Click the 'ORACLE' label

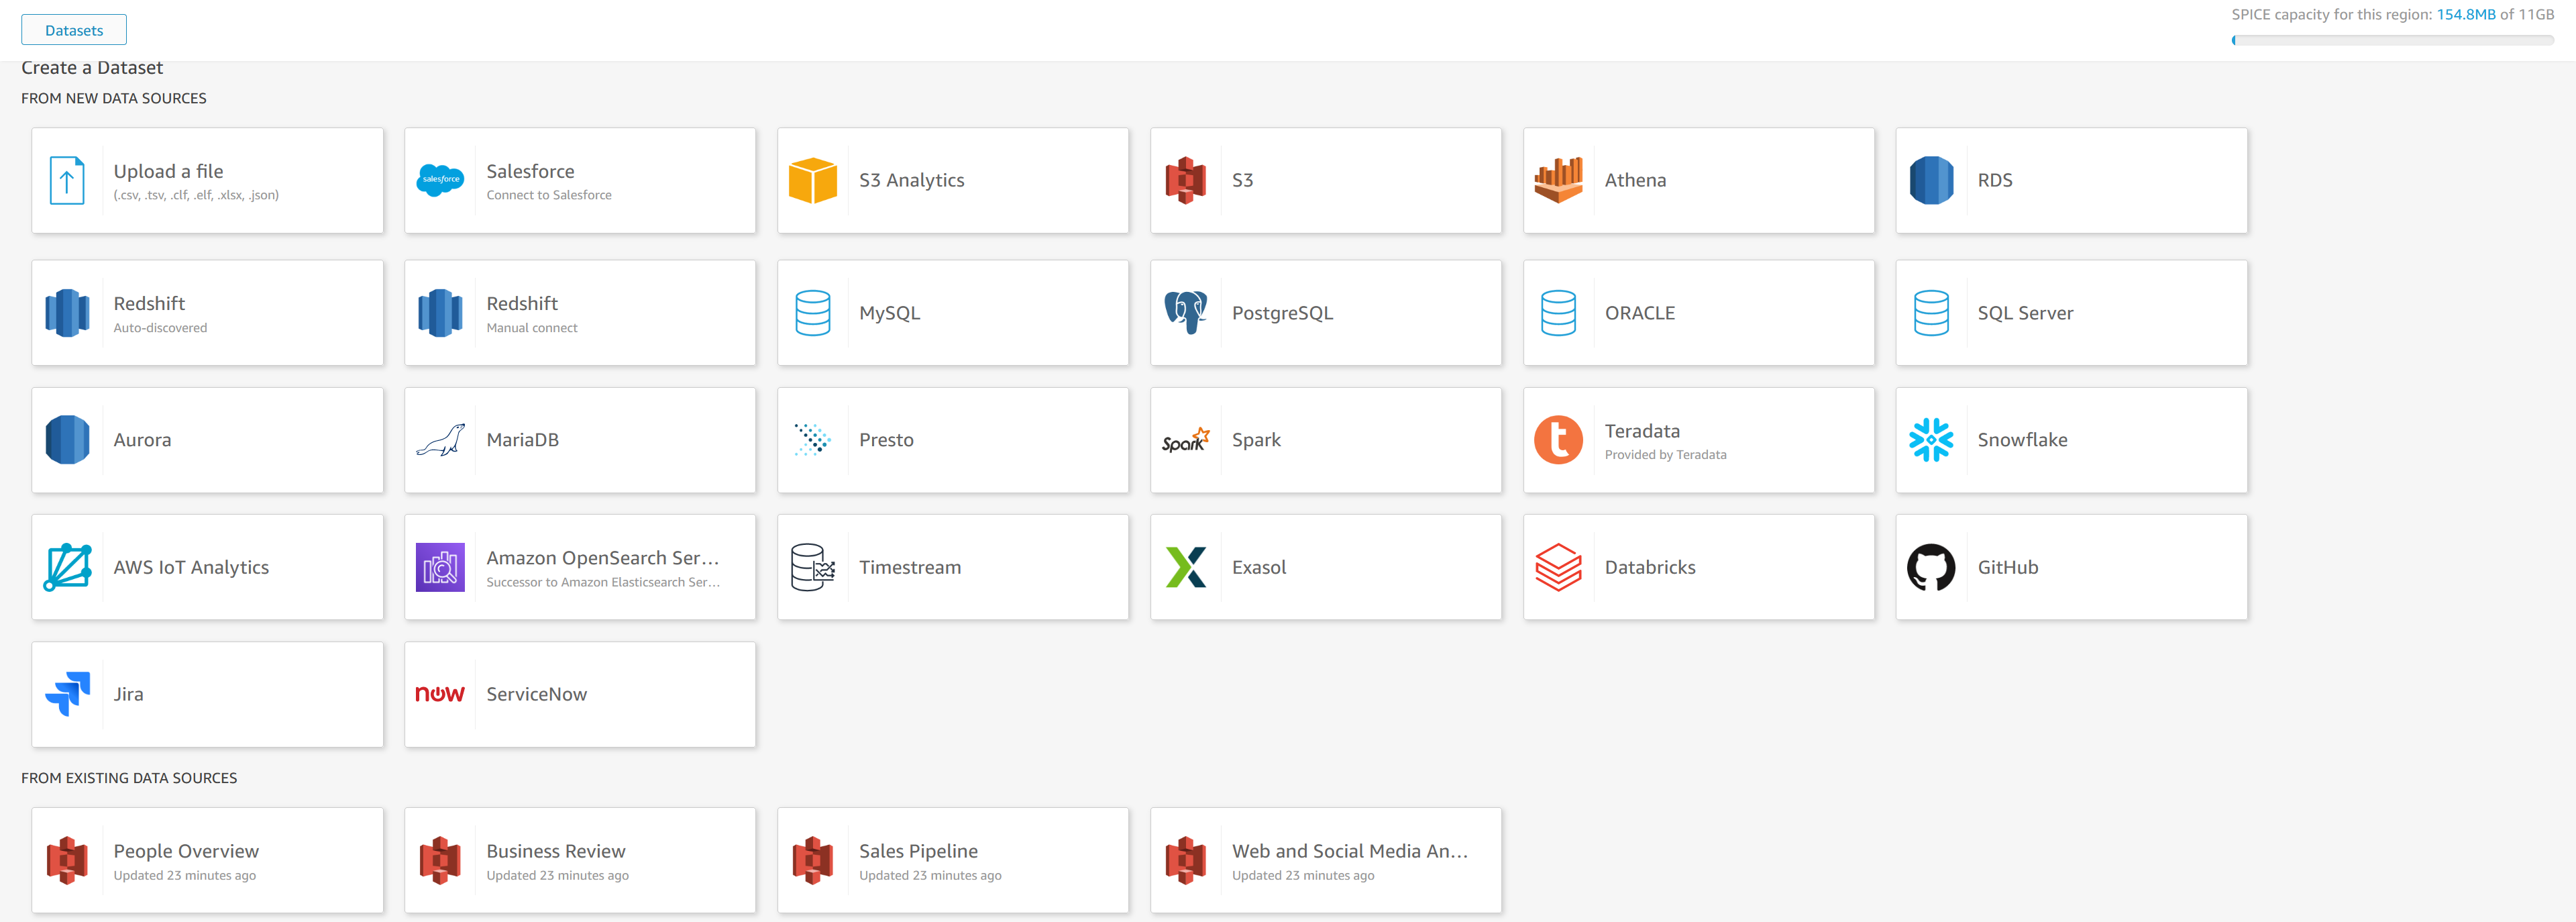point(1640,313)
